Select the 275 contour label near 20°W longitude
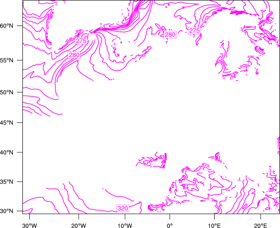The width and height of the screenshot is (280, 228). (81, 41)
